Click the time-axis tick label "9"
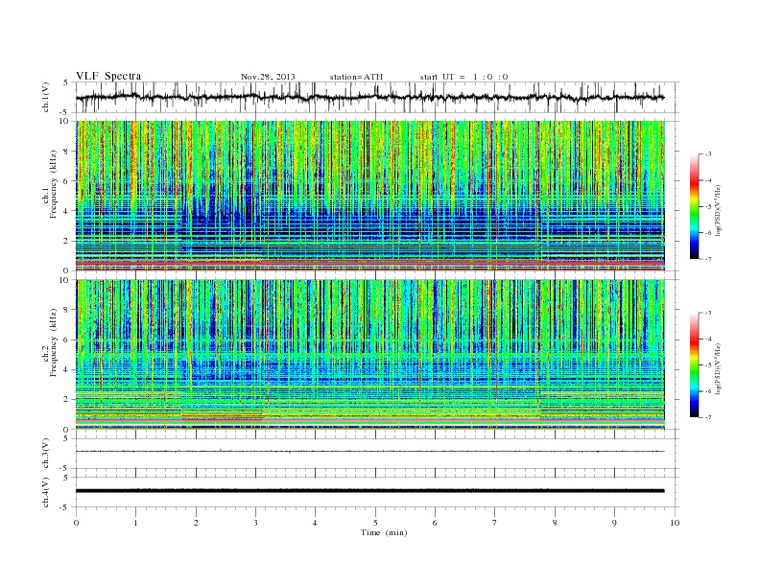The image size is (760, 587). (614, 523)
